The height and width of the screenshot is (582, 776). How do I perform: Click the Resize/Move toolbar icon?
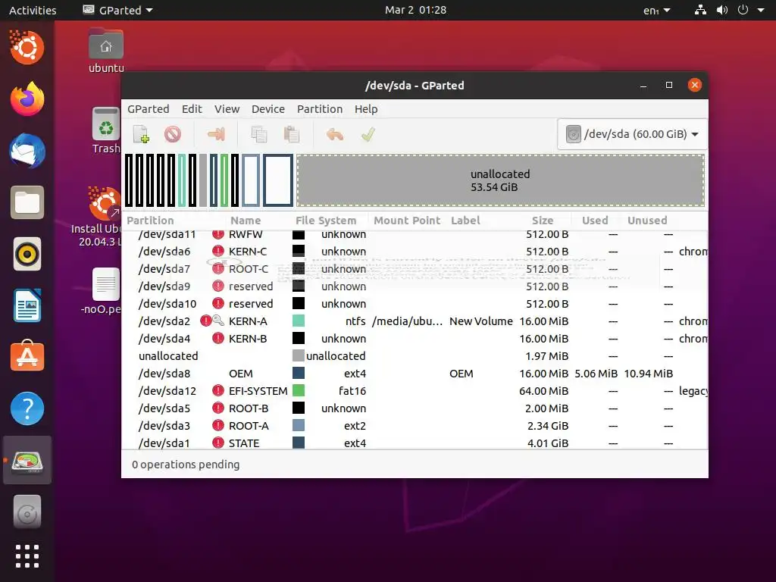point(216,134)
